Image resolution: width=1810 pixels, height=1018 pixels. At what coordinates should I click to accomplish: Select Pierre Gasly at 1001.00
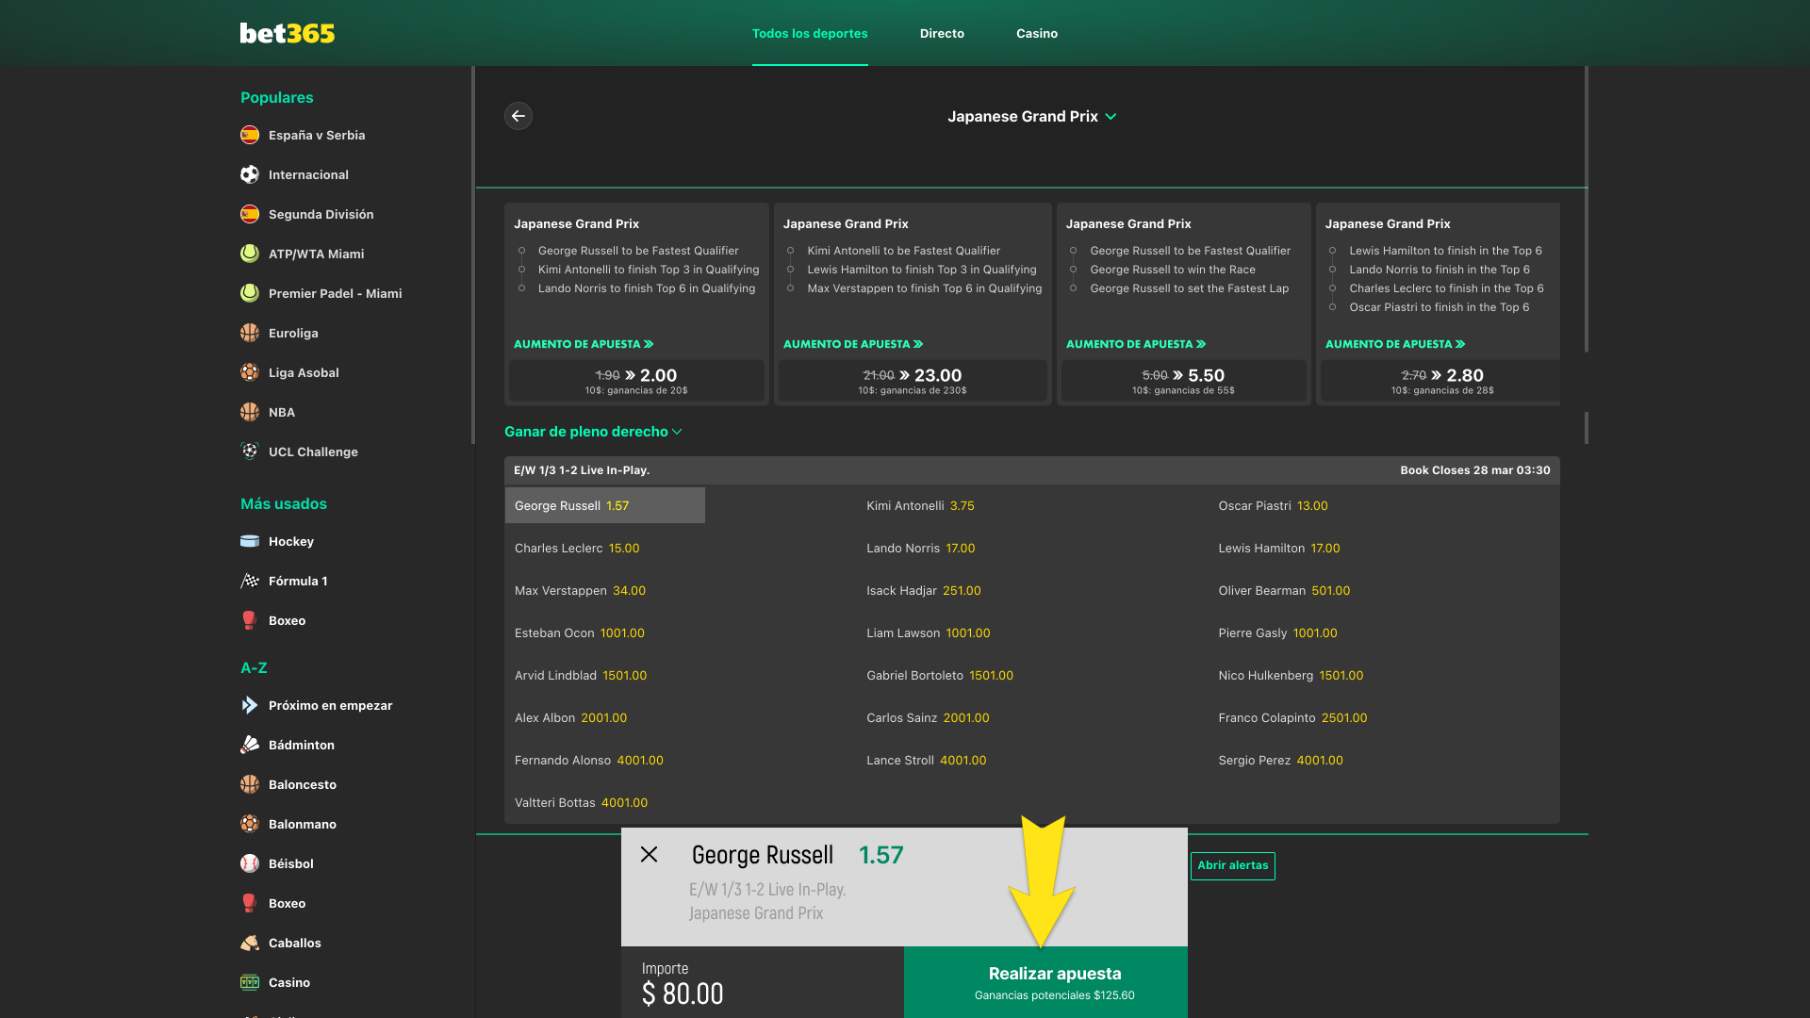[1277, 633]
